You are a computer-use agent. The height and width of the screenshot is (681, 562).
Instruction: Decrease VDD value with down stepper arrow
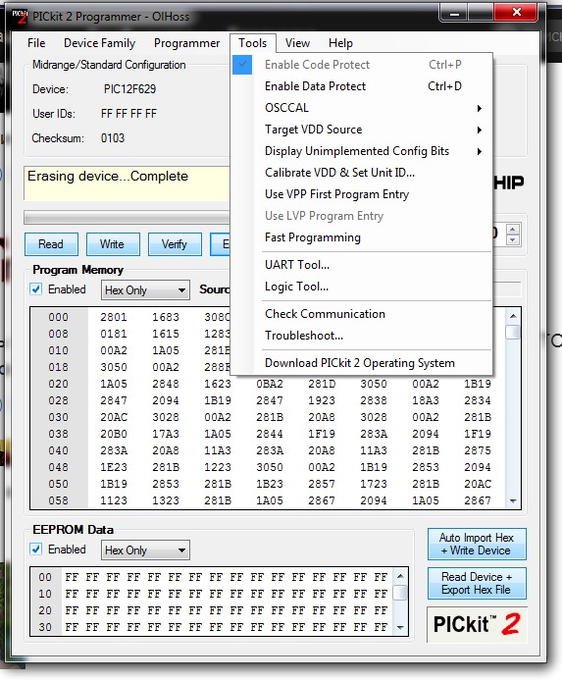[x=513, y=239]
